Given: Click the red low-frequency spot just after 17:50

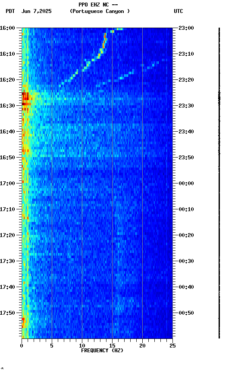Looking at the screenshot, I should (x=23, y=322).
